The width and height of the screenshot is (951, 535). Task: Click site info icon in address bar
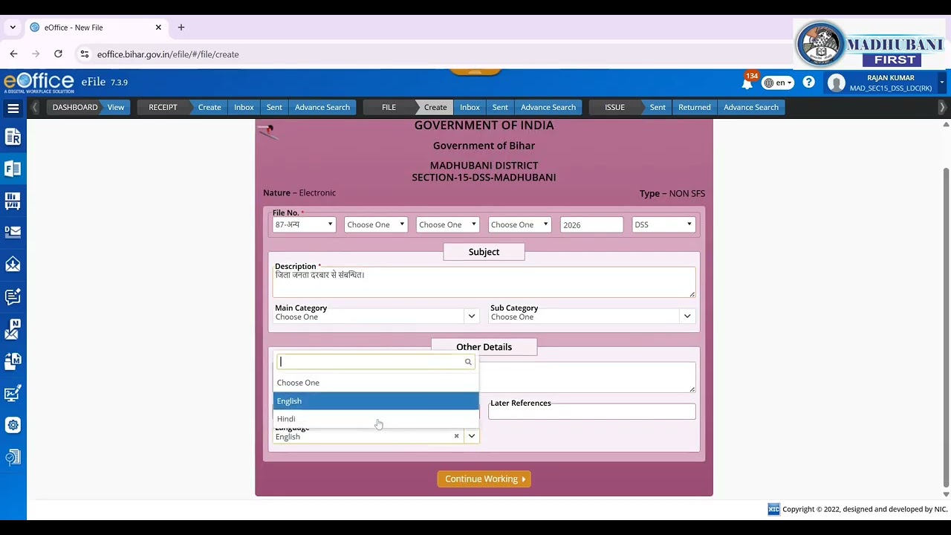tap(85, 54)
